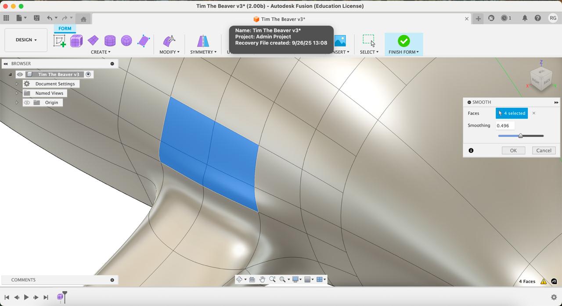Click the Create Sketch icon
This screenshot has width=562, height=306.
(60, 41)
